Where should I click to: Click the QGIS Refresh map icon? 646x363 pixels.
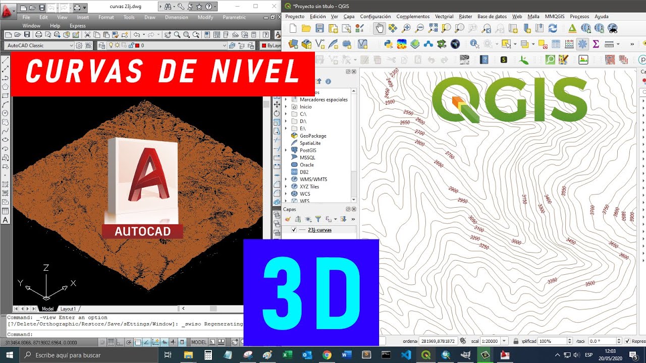tap(553, 28)
